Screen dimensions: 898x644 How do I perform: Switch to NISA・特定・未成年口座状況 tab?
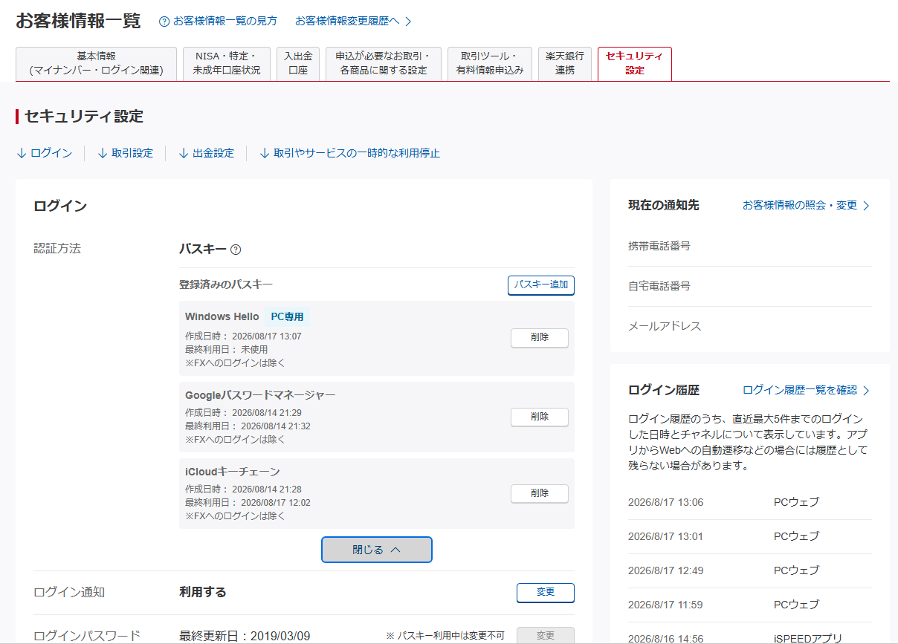click(227, 64)
